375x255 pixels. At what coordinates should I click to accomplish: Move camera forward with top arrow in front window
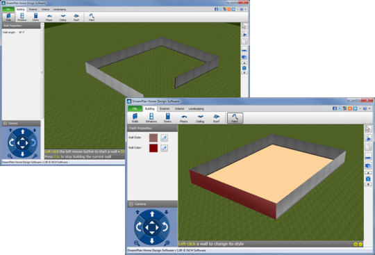point(152,214)
